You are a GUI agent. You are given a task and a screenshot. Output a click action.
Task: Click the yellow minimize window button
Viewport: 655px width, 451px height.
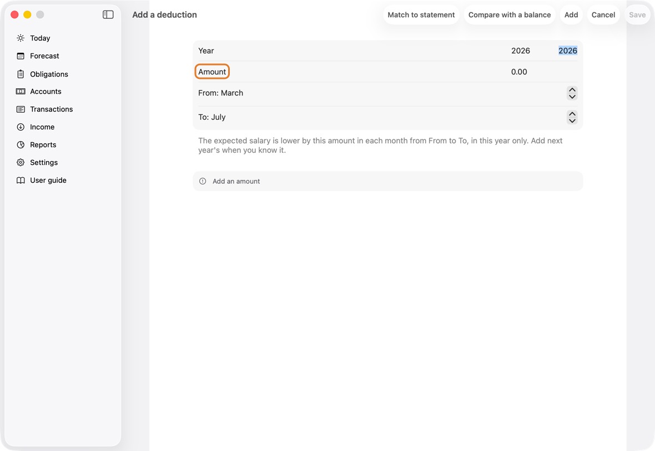point(27,14)
